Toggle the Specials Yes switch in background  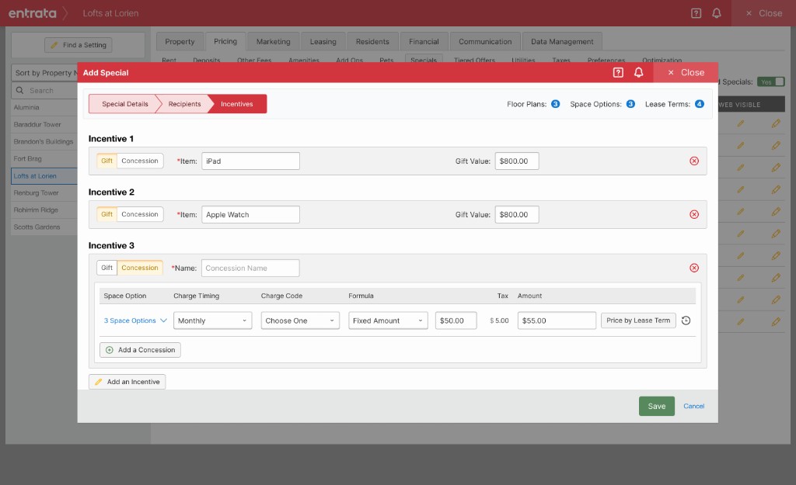tap(770, 81)
